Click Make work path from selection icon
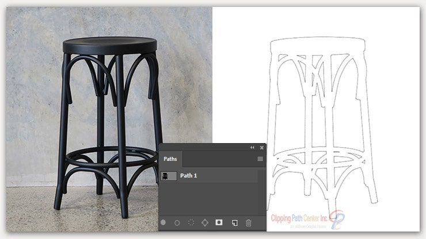This screenshot has width=426, height=239. (x=205, y=222)
